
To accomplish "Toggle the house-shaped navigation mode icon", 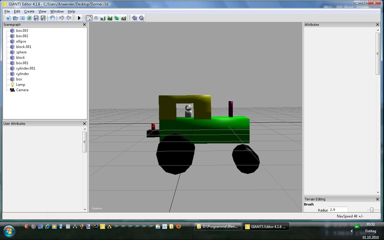I will pos(89,18).
